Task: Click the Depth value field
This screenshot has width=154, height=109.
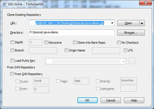Action: point(36,43)
